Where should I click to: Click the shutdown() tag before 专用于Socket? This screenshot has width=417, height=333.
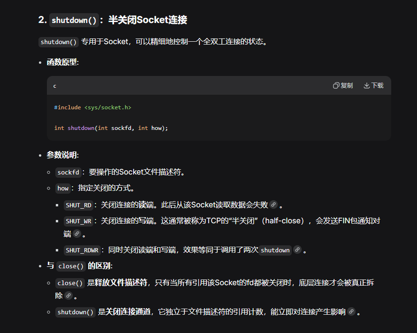tap(59, 42)
